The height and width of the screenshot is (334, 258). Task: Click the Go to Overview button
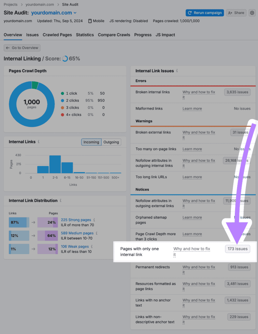22,48
